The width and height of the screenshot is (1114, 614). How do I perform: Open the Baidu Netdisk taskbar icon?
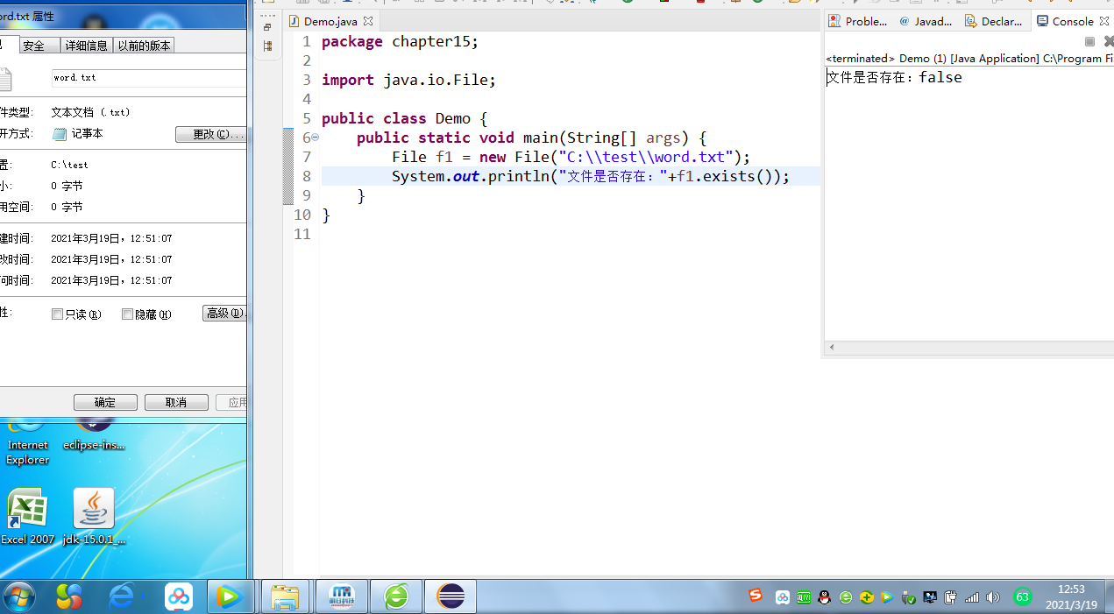(179, 597)
